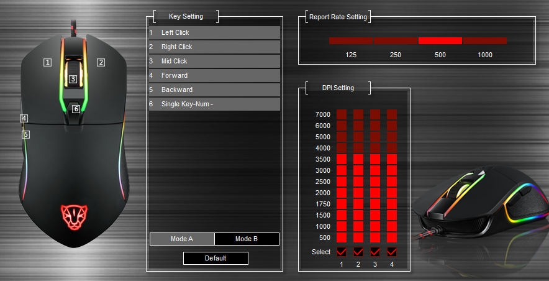Image resolution: width=549 pixels, height=281 pixels.
Task: Set DPI column 2 to 6000
Action: (358, 126)
